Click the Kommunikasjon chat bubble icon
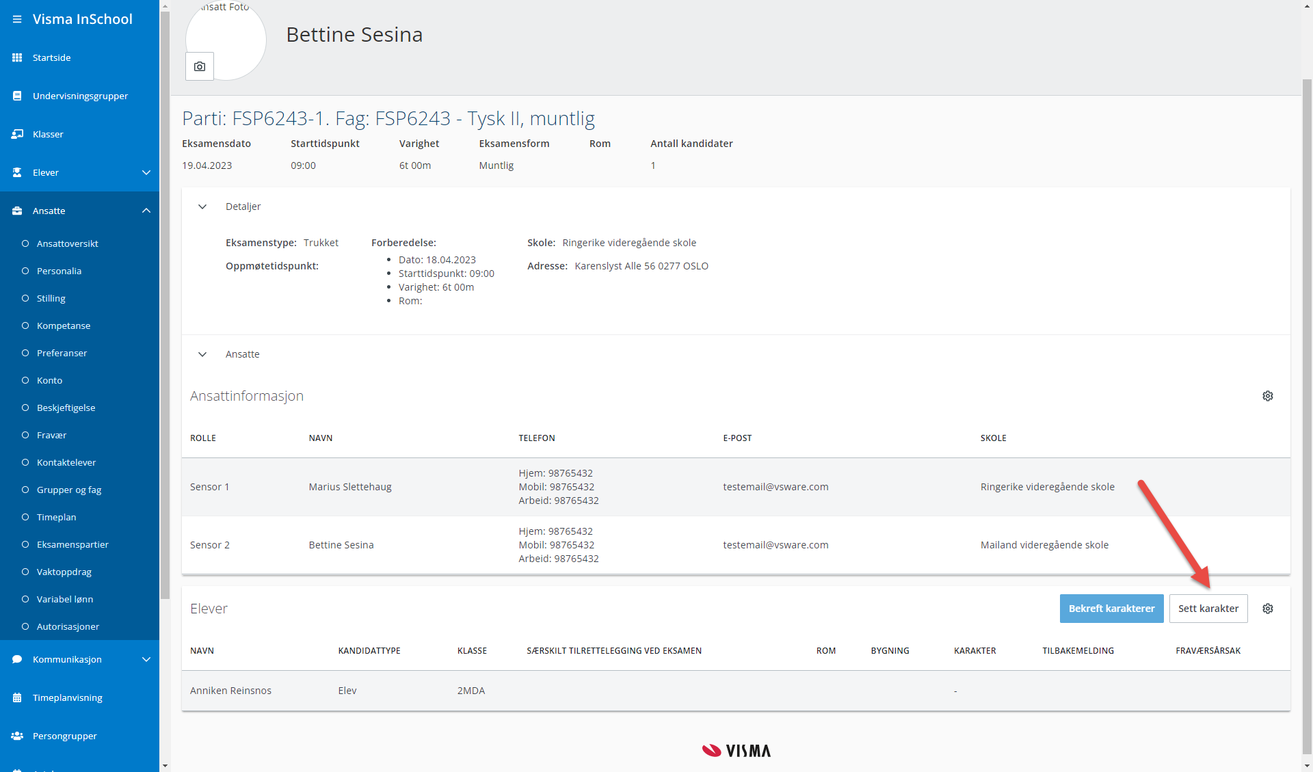This screenshot has width=1313, height=772. tap(17, 659)
